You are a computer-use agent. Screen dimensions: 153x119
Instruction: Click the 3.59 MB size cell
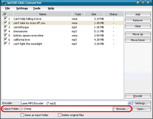99,36
